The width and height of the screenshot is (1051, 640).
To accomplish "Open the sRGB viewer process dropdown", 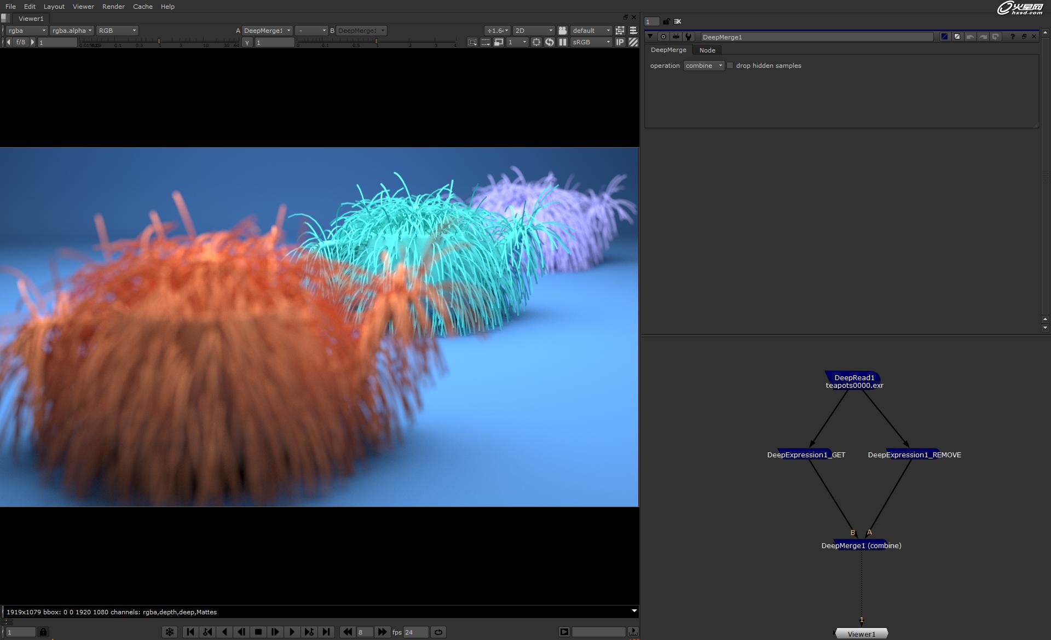I will point(591,42).
